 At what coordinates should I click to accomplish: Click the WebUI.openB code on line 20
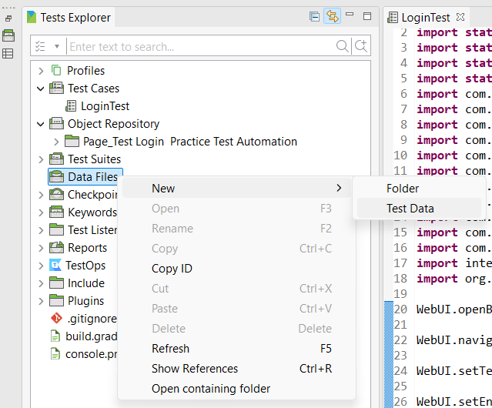coord(454,309)
